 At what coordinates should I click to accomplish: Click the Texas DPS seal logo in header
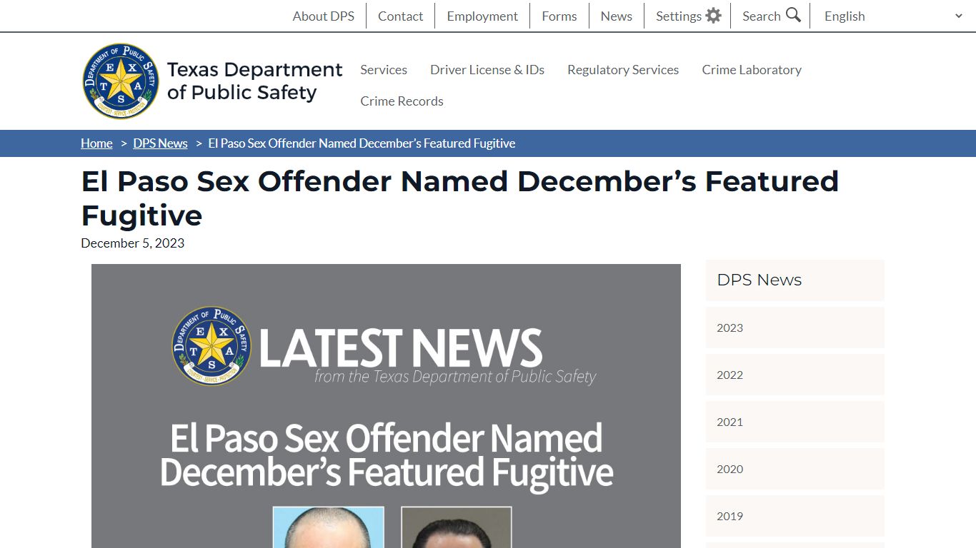(121, 81)
